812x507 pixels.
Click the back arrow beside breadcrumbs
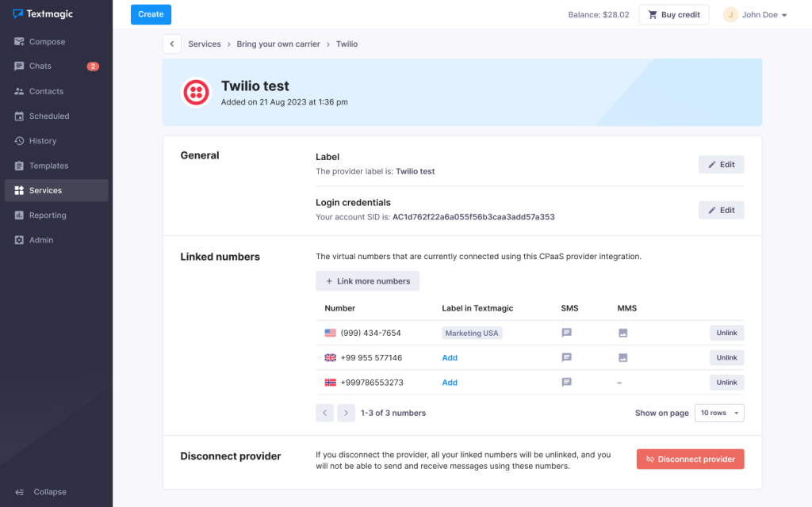[x=172, y=44]
